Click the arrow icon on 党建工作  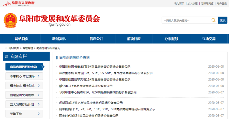[39, 114]
